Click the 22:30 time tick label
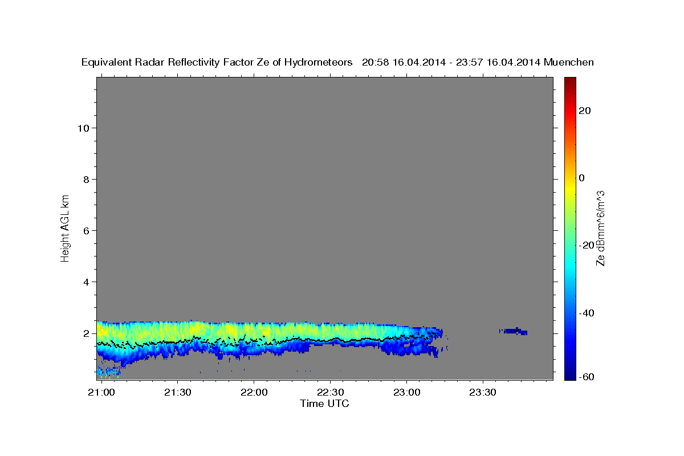This screenshot has height=456, width=684. tap(330, 392)
